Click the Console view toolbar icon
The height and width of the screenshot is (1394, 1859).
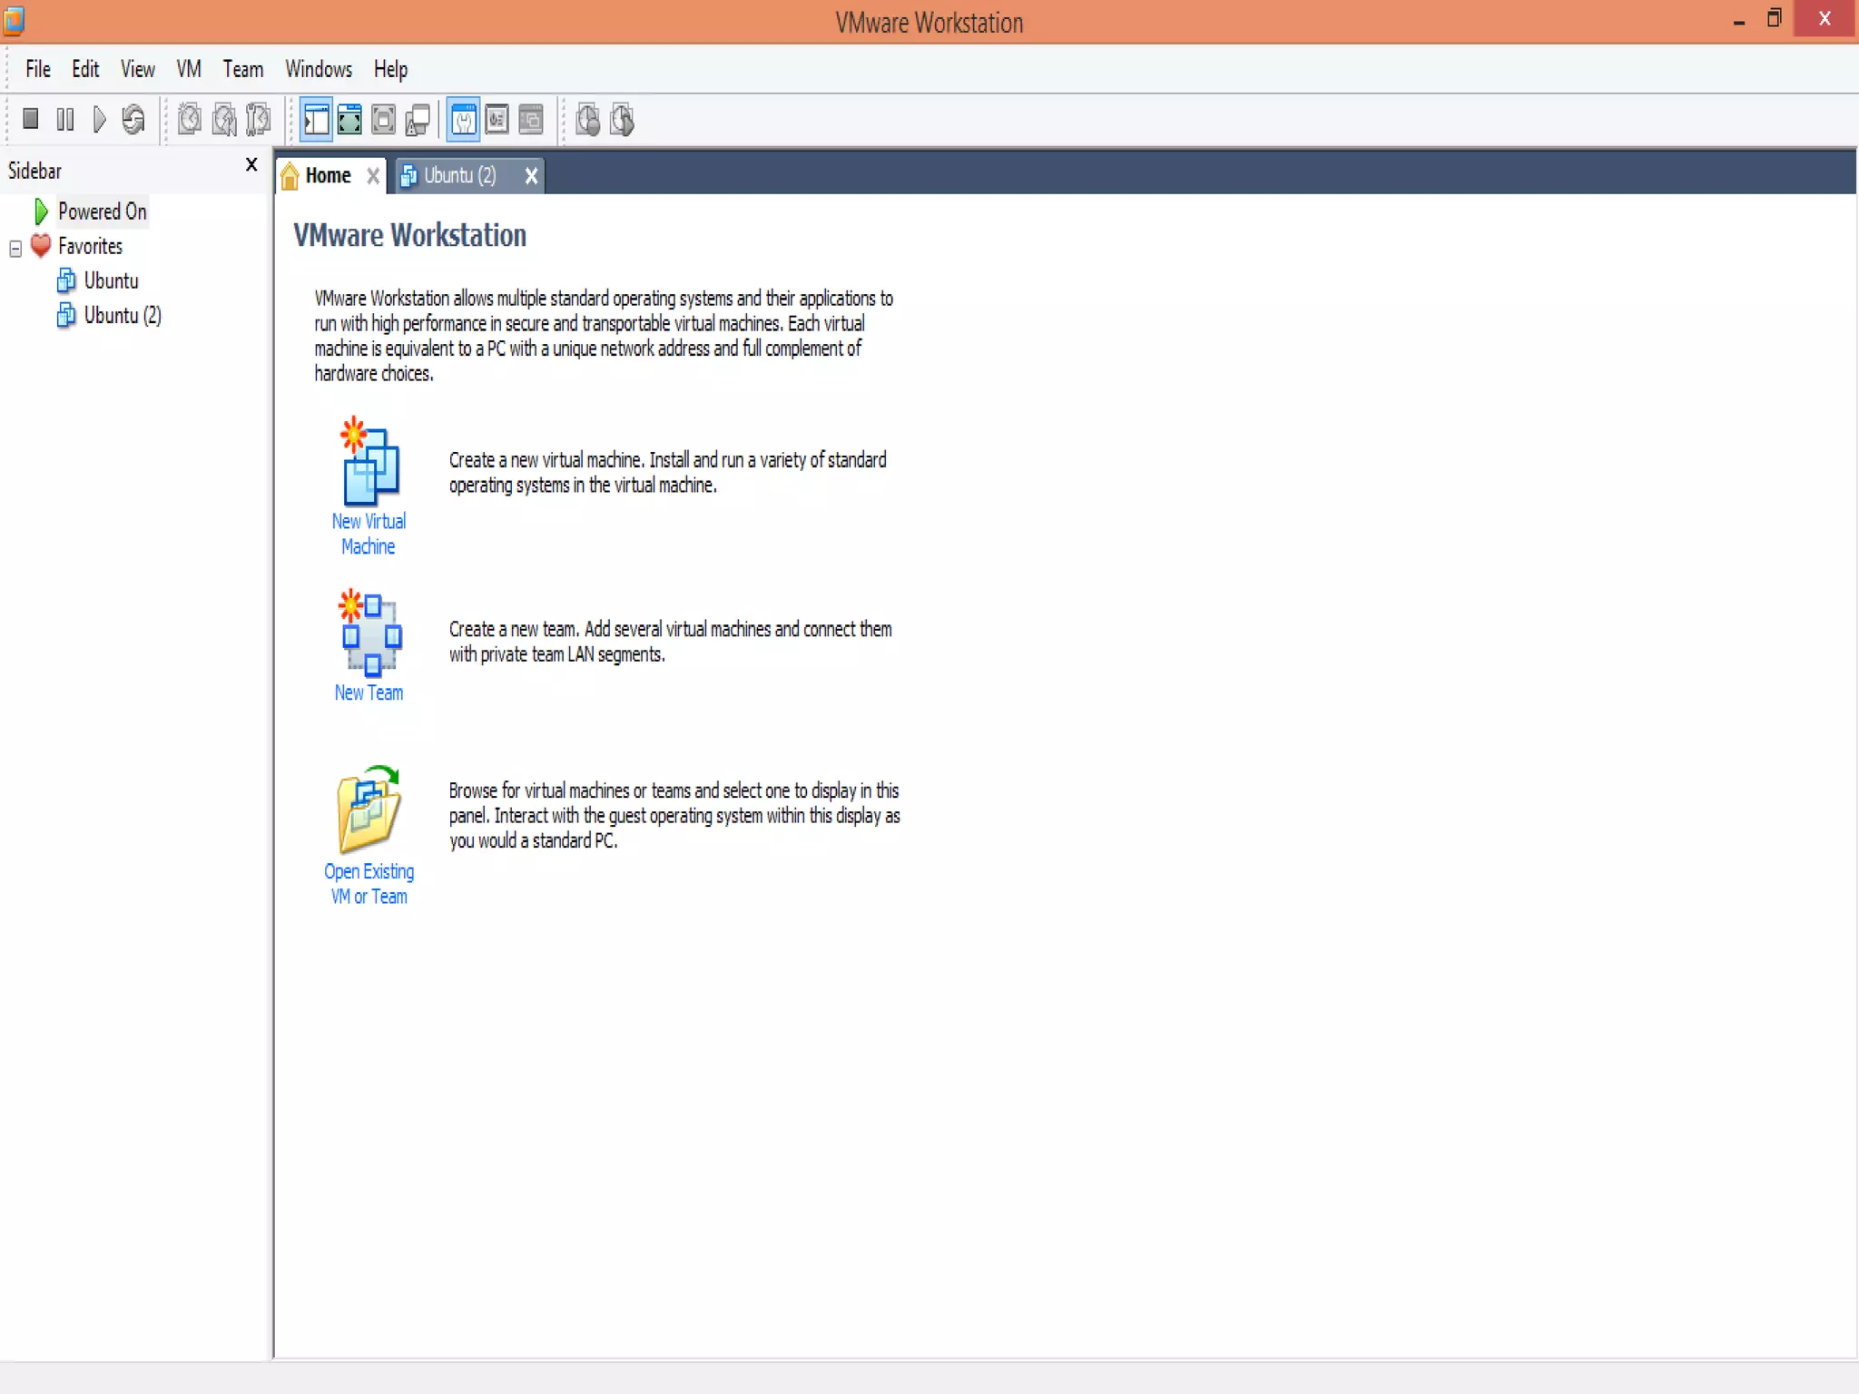pyautogui.click(x=531, y=119)
